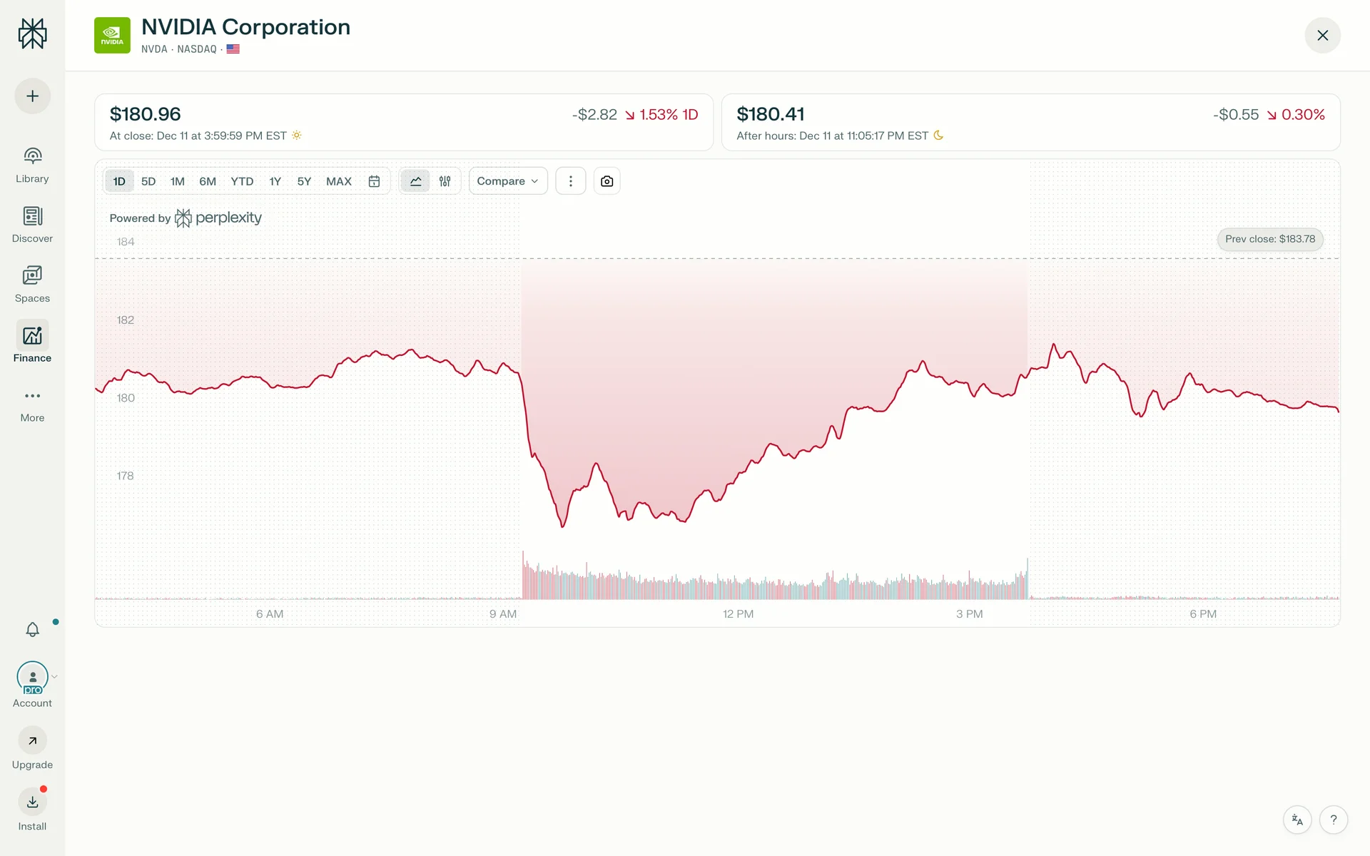Toggle candlestick chart settings view

point(445,181)
